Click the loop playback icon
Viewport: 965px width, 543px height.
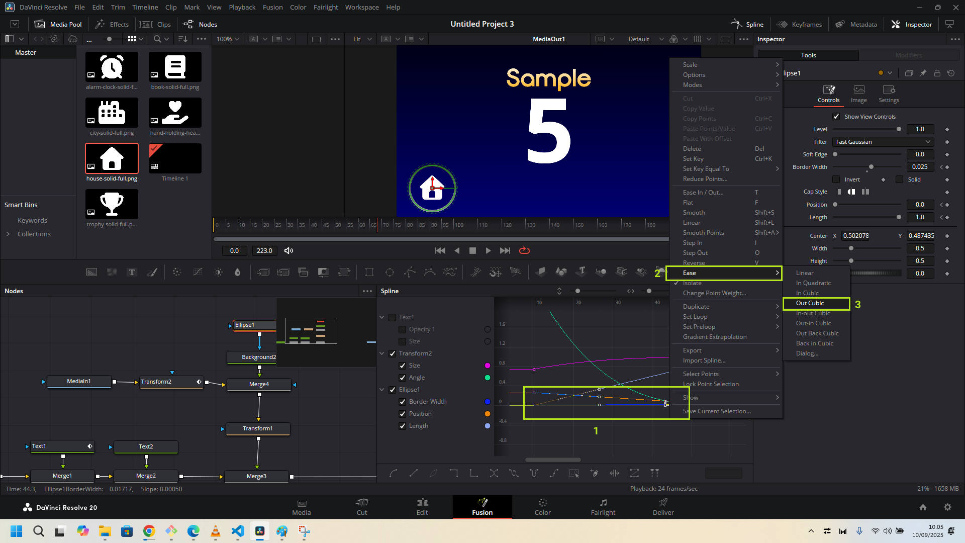(524, 250)
